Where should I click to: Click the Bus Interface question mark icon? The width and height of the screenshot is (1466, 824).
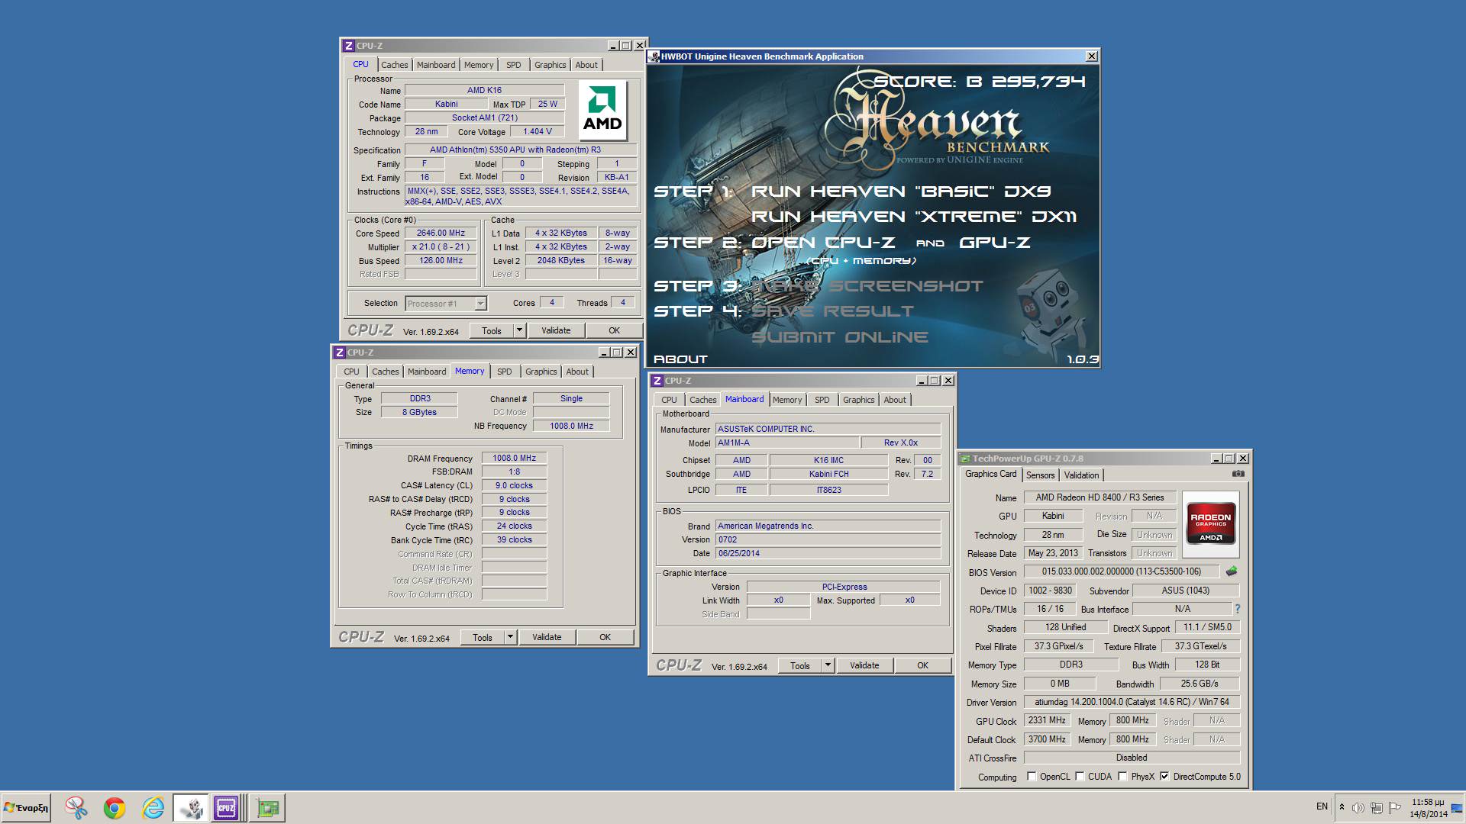coord(1237,609)
